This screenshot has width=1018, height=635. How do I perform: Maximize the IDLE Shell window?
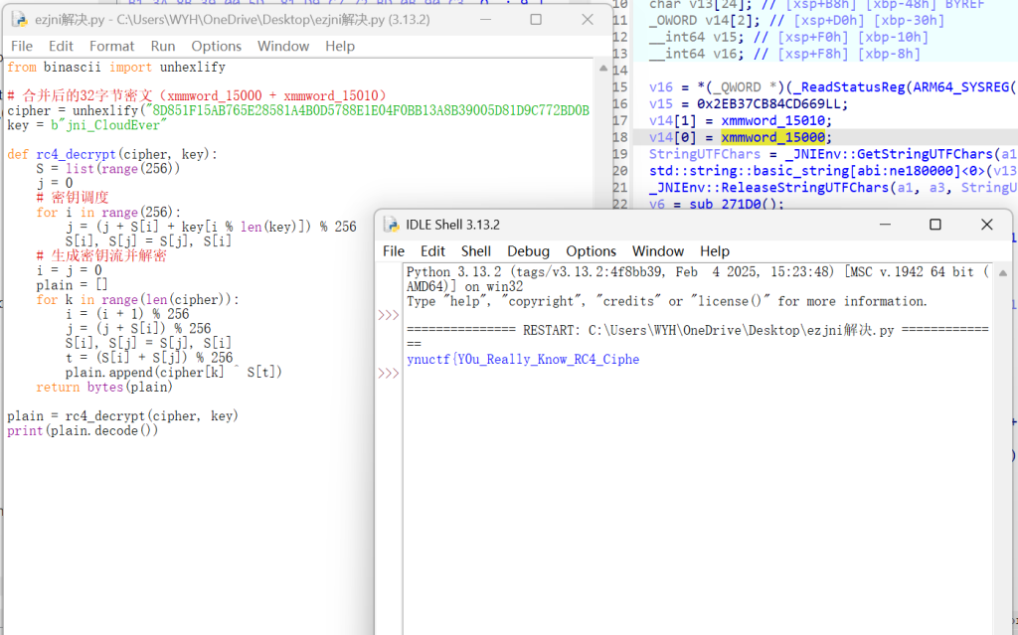(x=935, y=225)
